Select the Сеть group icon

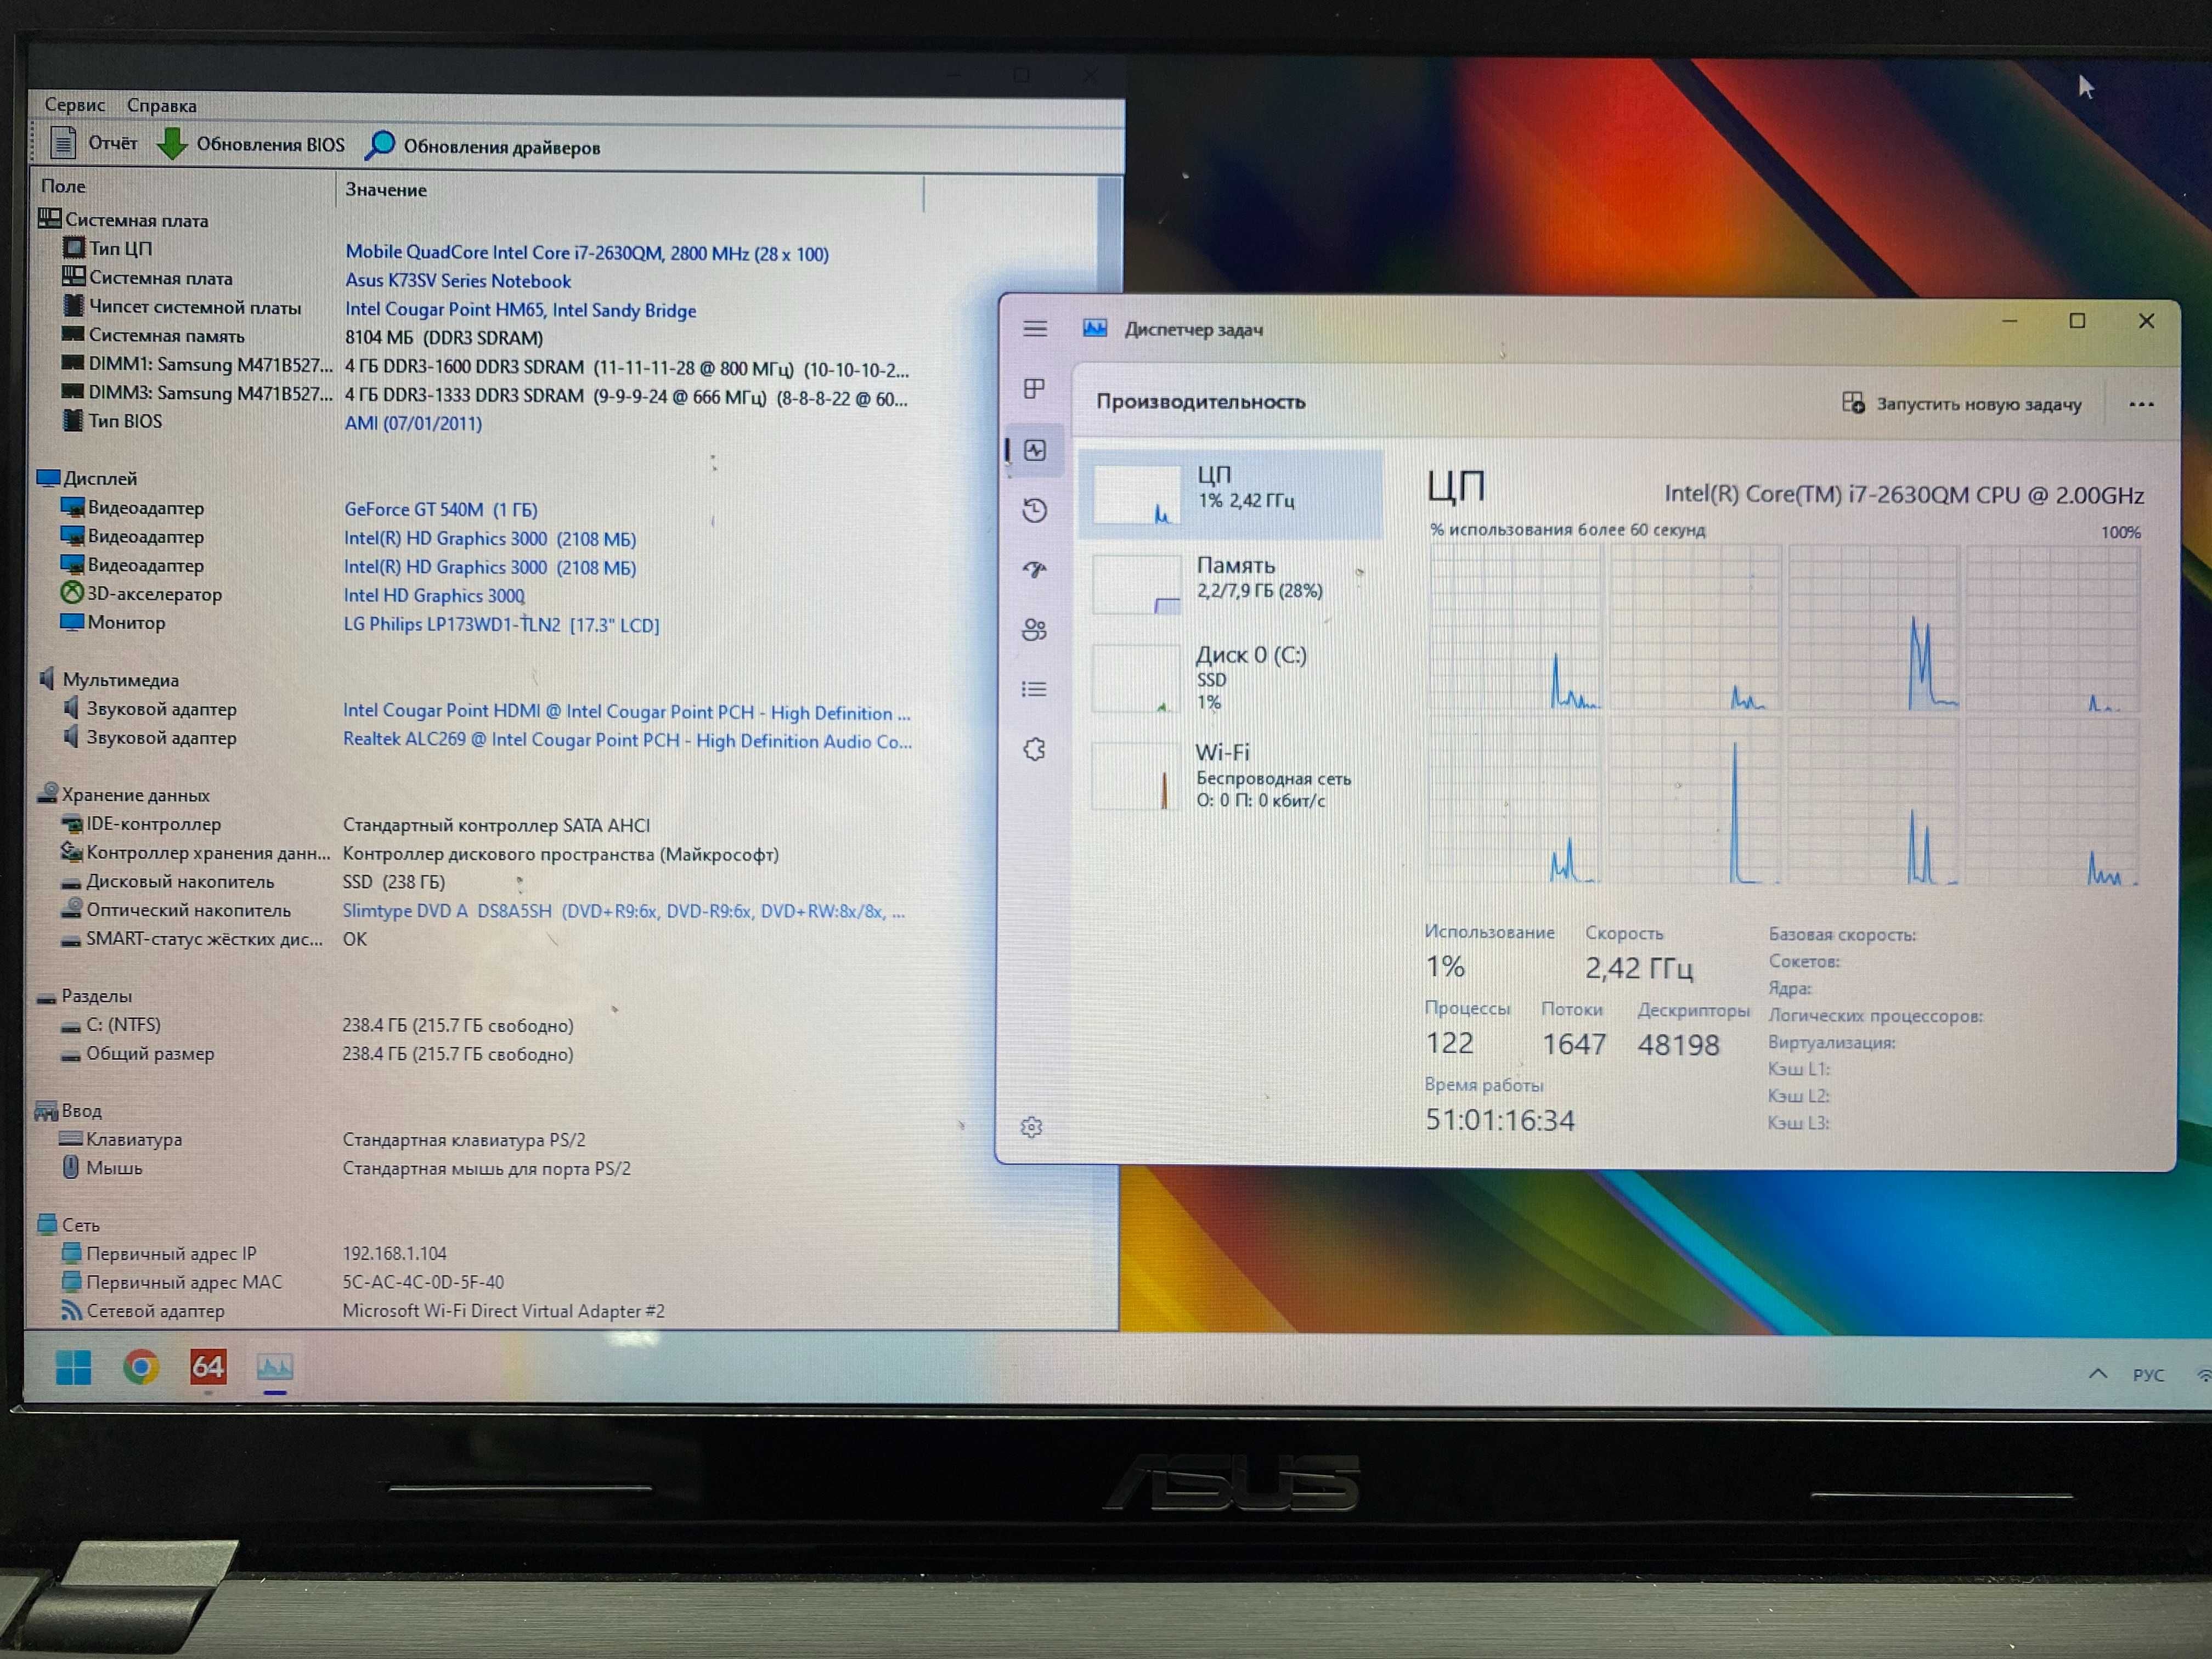pos(47,1224)
